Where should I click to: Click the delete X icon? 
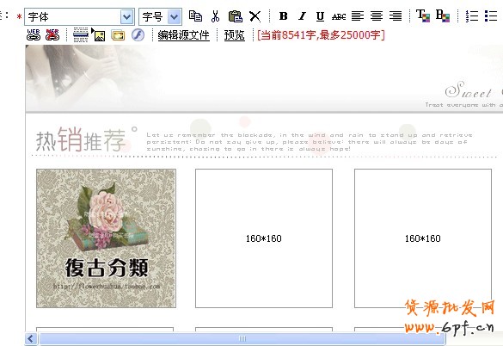click(x=255, y=16)
